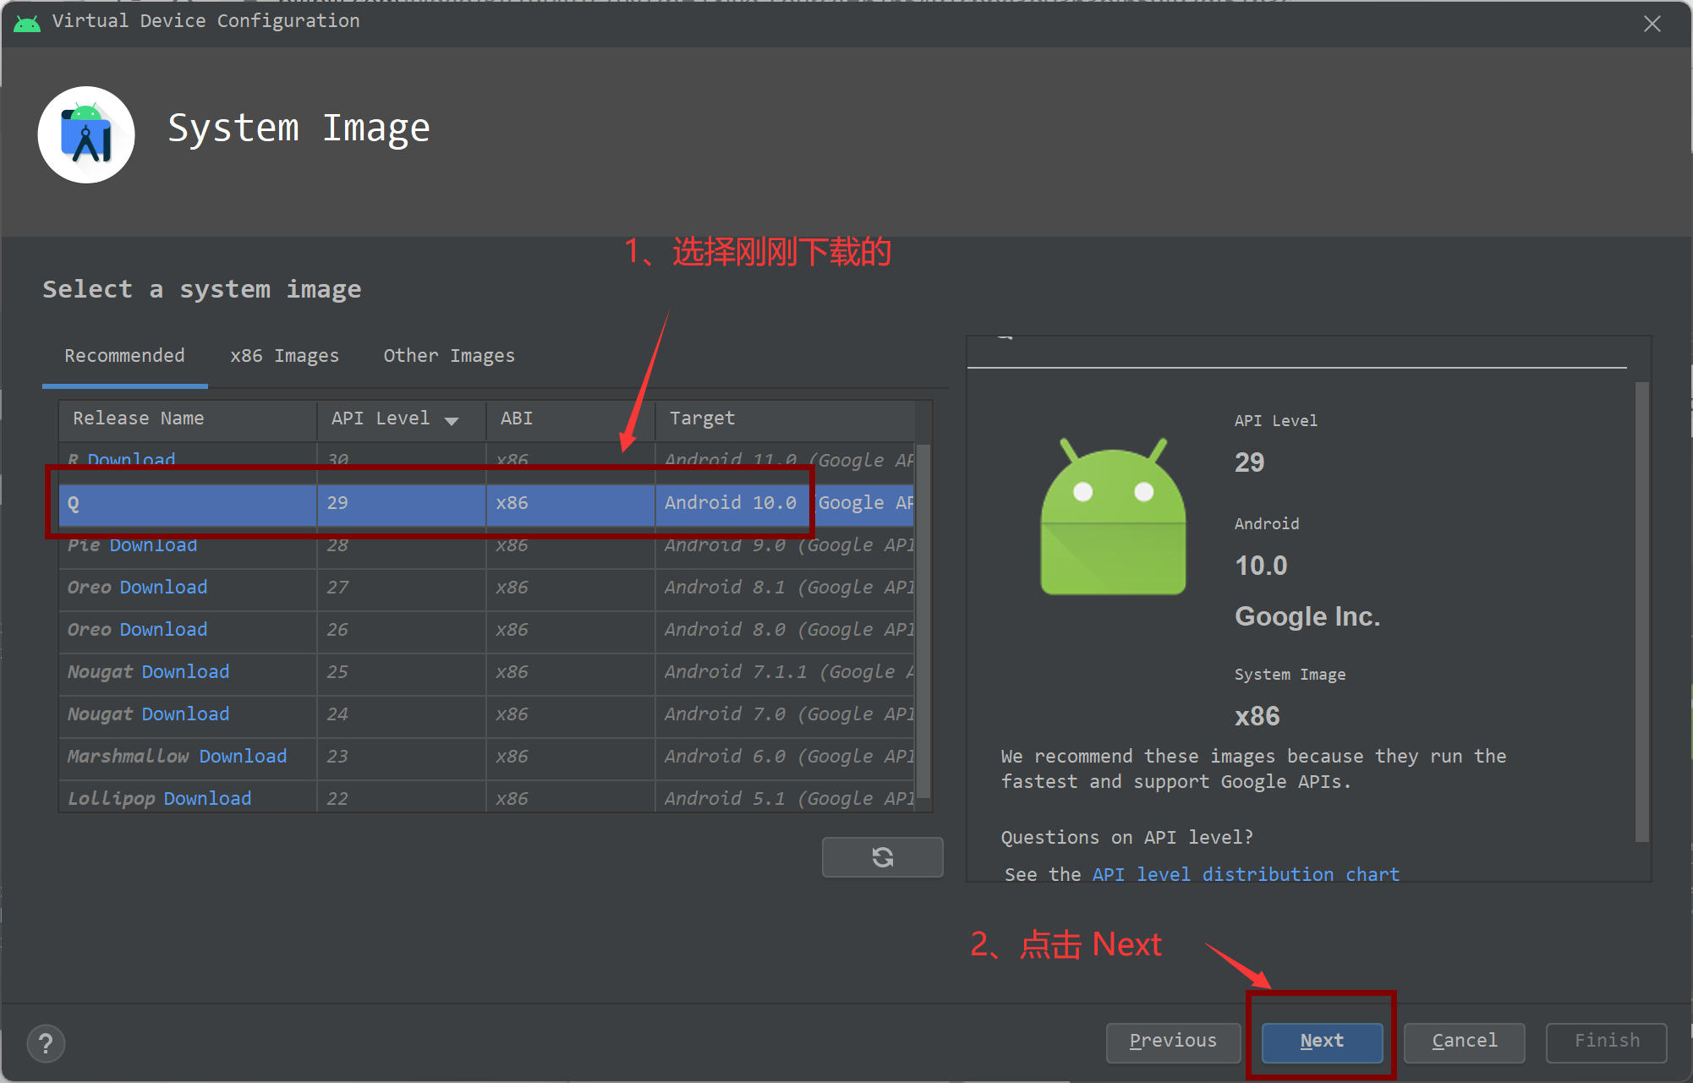Switch to the x86 Images tab

[x=284, y=356]
